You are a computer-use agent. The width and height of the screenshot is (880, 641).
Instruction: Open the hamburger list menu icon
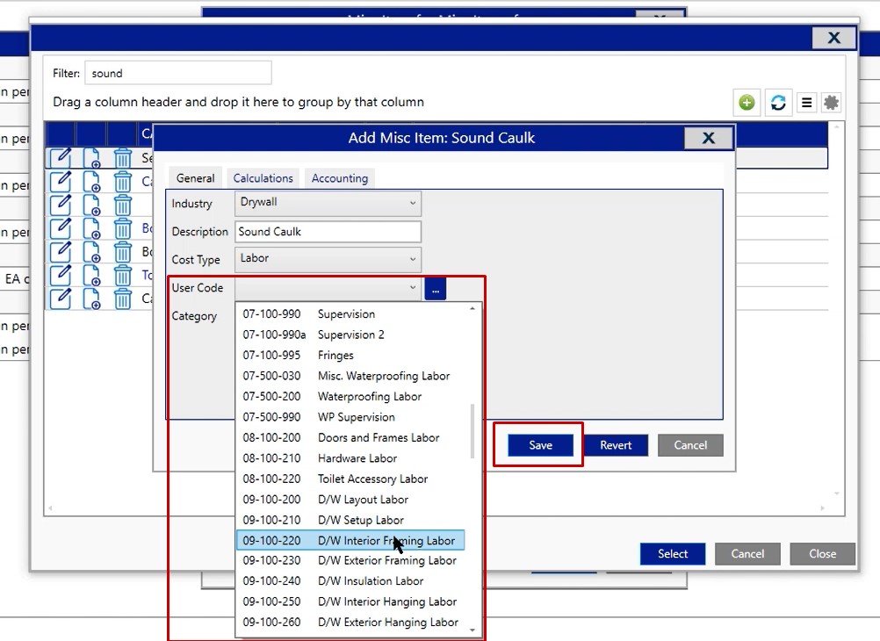(806, 103)
